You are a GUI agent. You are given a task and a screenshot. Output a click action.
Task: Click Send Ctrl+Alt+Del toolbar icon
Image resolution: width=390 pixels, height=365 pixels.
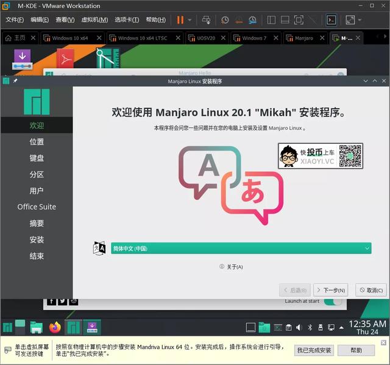pos(206,20)
